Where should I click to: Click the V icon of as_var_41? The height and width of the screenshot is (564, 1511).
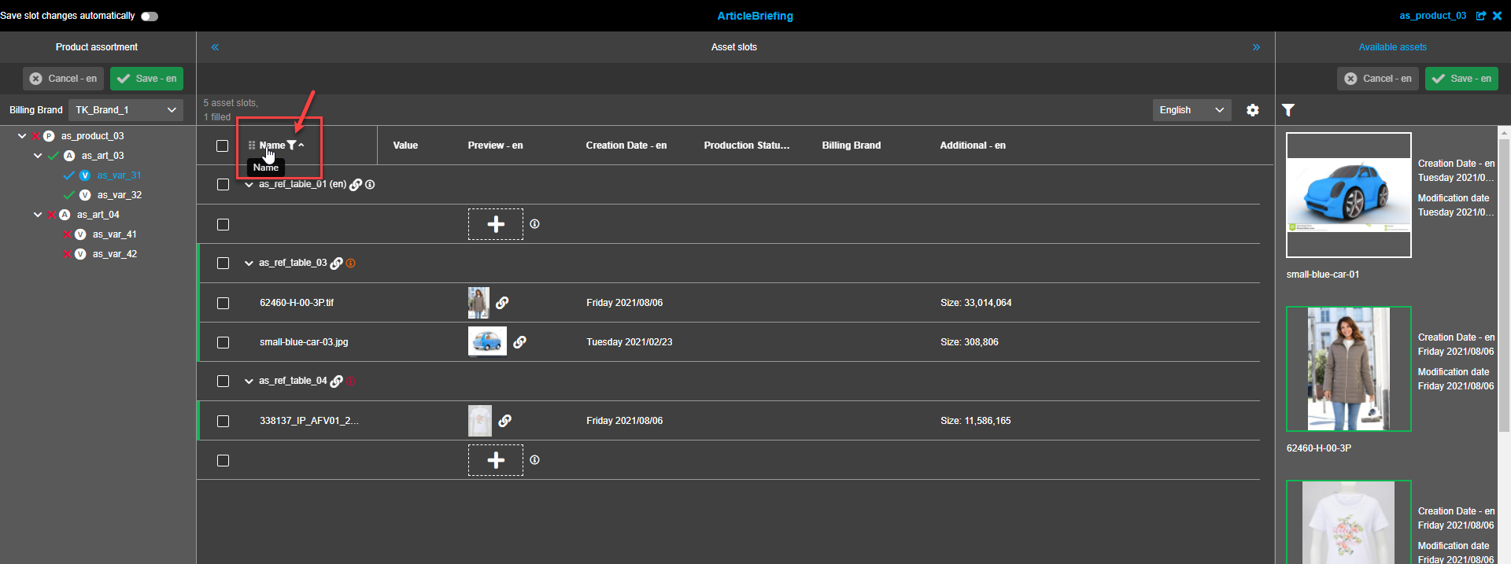point(80,234)
